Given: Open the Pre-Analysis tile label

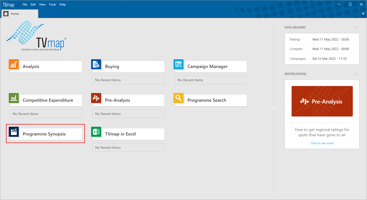Looking at the screenshot, I should [x=118, y=100].
